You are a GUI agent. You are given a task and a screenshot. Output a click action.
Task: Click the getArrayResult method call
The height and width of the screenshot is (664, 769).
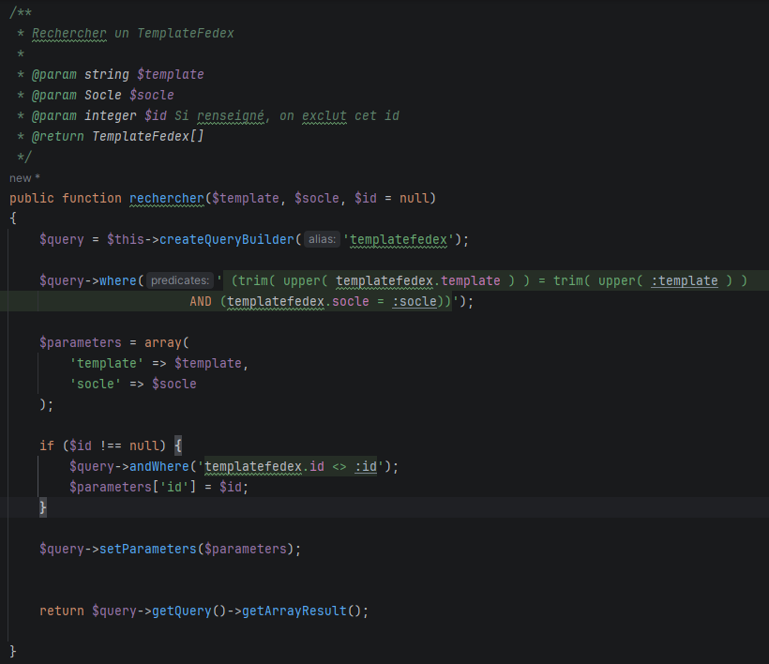[294, 611]
